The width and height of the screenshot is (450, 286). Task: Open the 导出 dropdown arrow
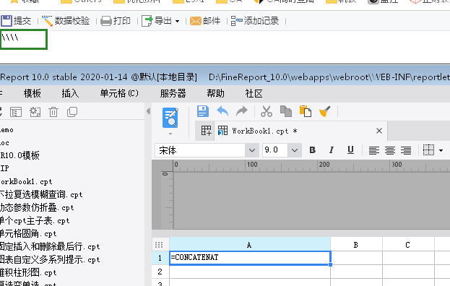(x=178, y=21)
